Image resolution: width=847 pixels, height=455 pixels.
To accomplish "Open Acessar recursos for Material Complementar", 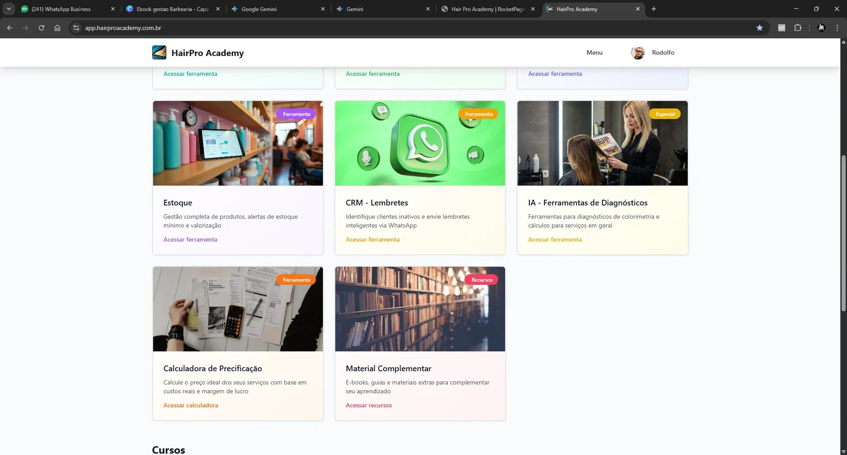I will (368, 405).
